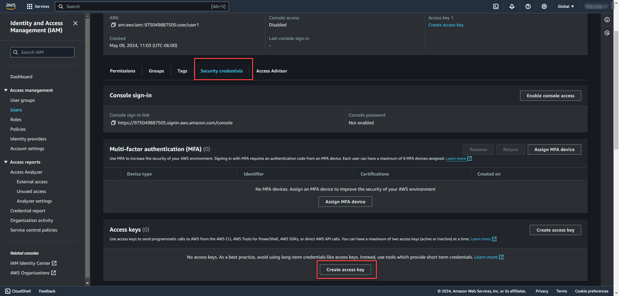Viewport: 619px width, 296px height.
Task: Click the search magnifier in the top search bar
Action: 61,6
